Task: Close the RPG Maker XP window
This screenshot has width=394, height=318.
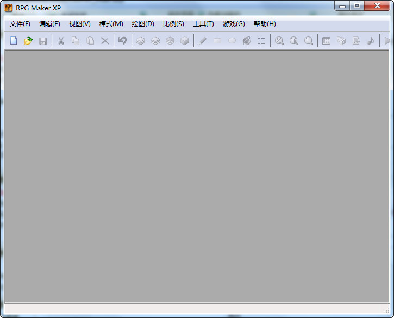Action: (x=377, y=6)
